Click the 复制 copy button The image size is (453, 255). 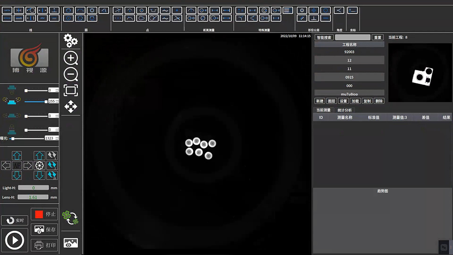pos(367,101)
